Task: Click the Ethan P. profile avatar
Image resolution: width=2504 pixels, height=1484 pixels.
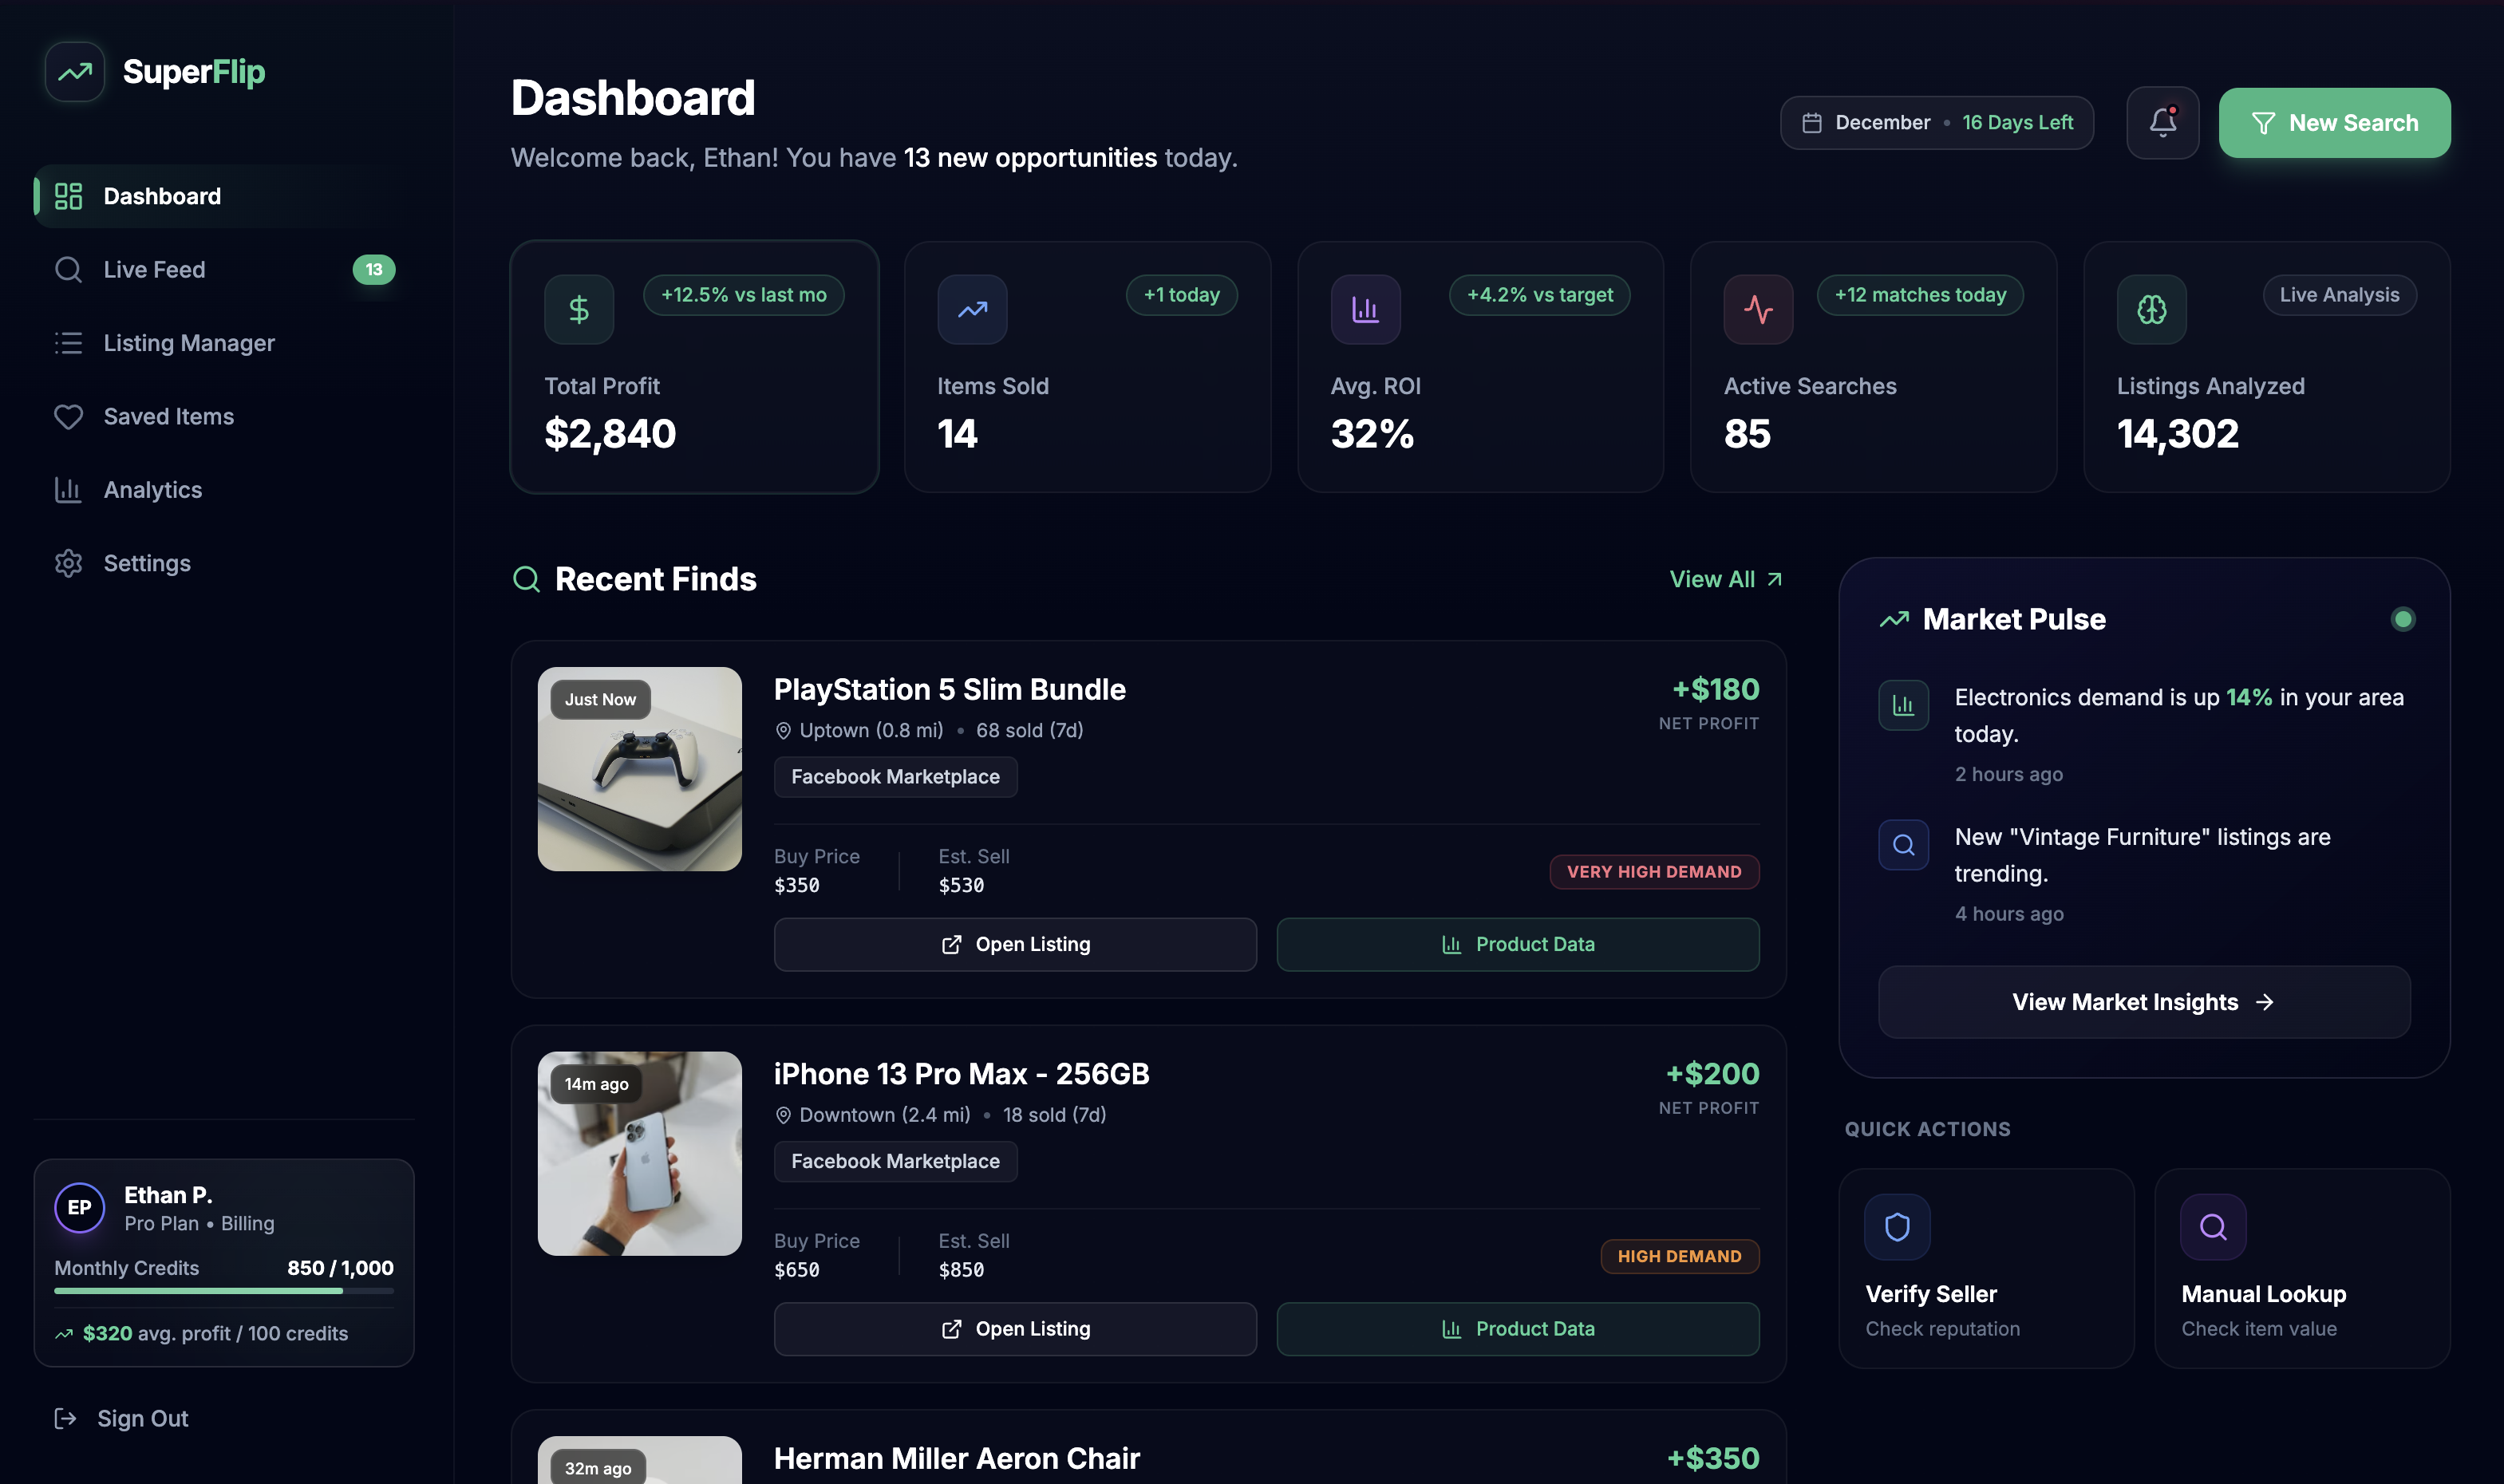Action: [x=80, y=1208]
